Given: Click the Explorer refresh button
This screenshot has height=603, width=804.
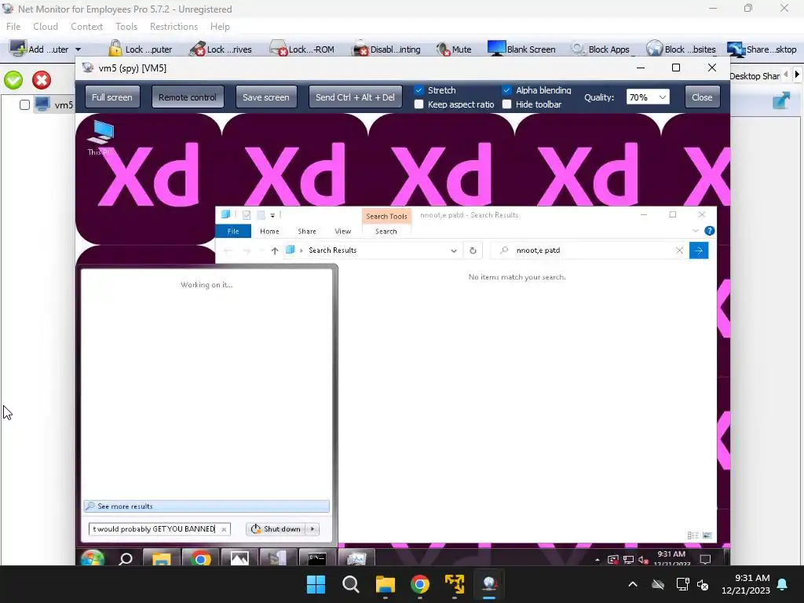Looking at the screenshot, I should point(473,250).
